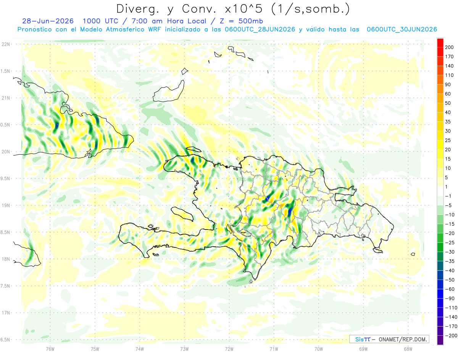Click the '170' color scale label

tap(450, 57)
